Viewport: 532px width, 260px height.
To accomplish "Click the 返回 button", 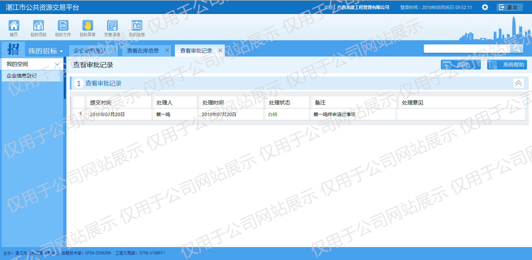I will click(x=461, y=65).
